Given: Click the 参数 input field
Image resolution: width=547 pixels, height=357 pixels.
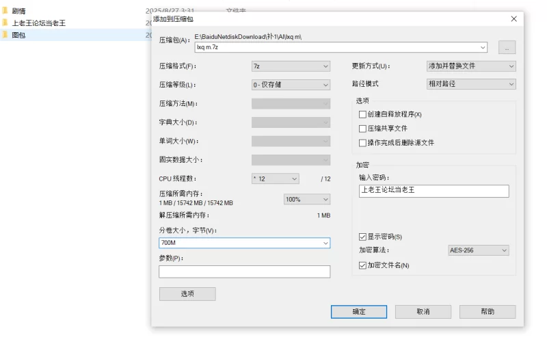Looking at the screenshot, I should coord(245,272).
